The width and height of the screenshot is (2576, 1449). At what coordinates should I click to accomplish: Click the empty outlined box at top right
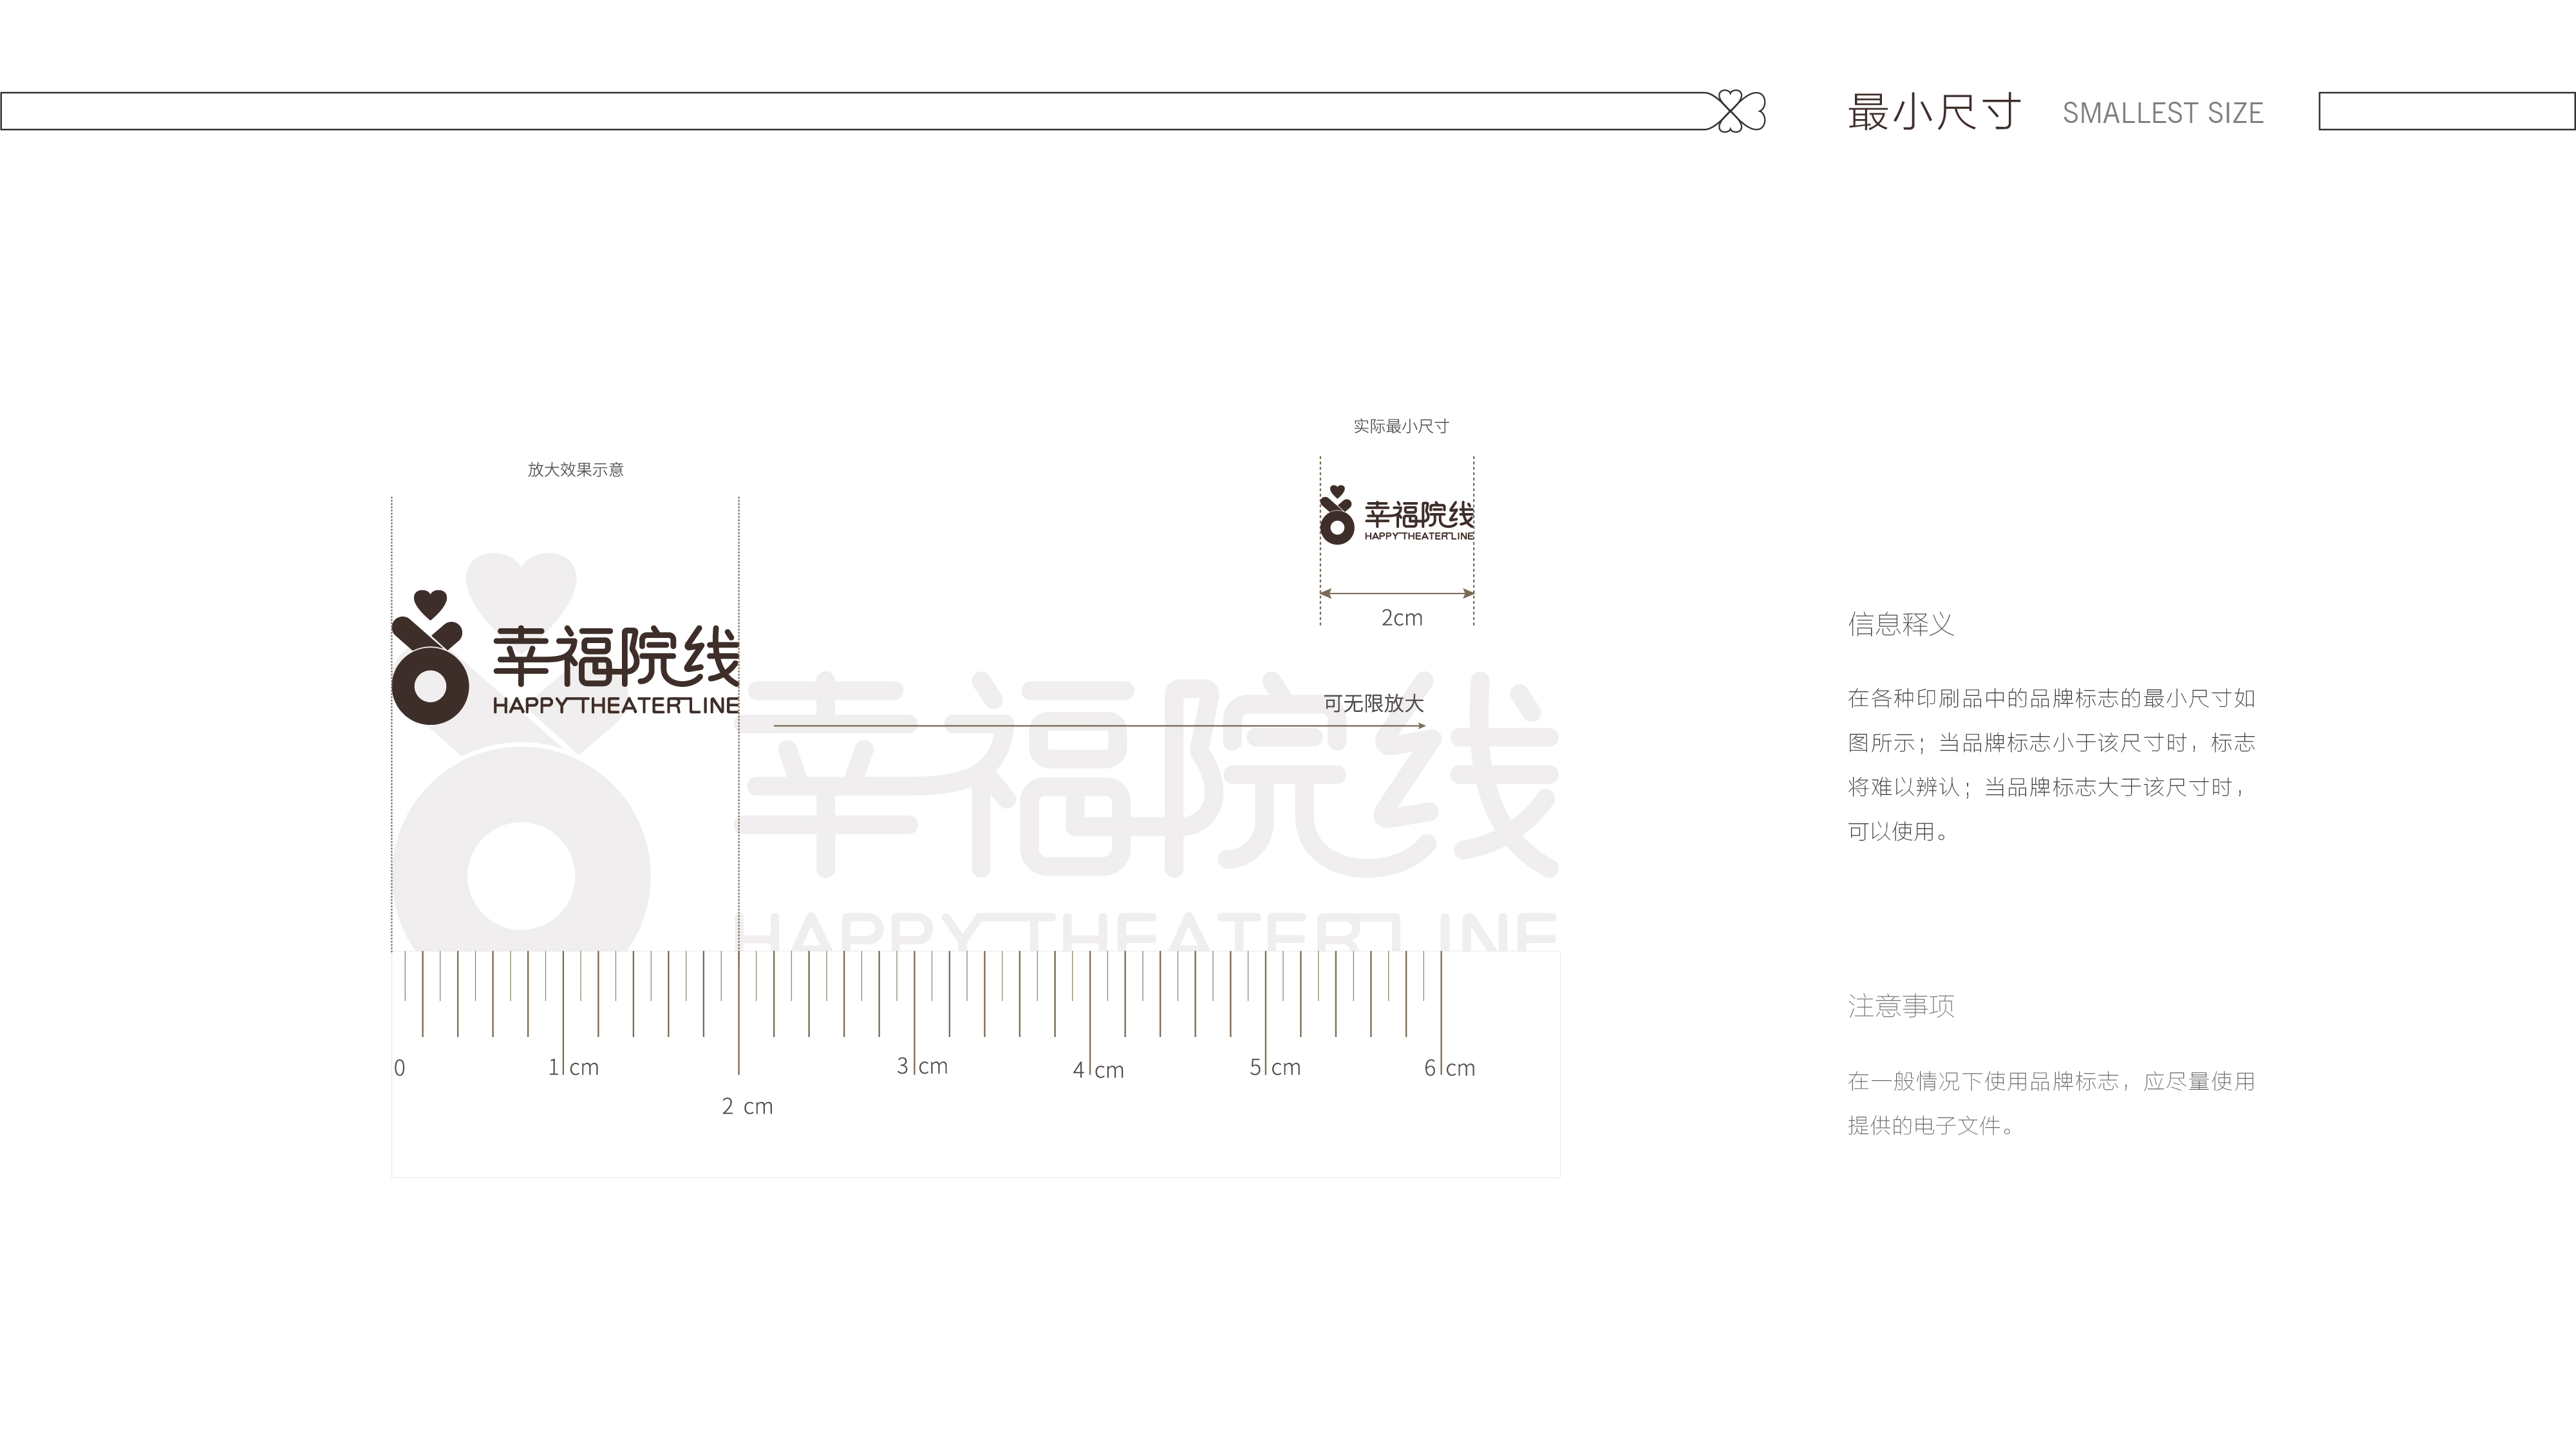tap(2446, 111)
